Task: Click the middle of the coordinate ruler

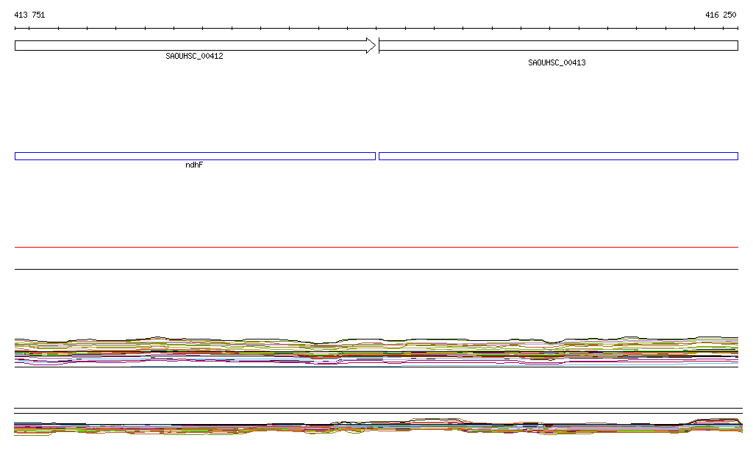Action: [376, 29]
